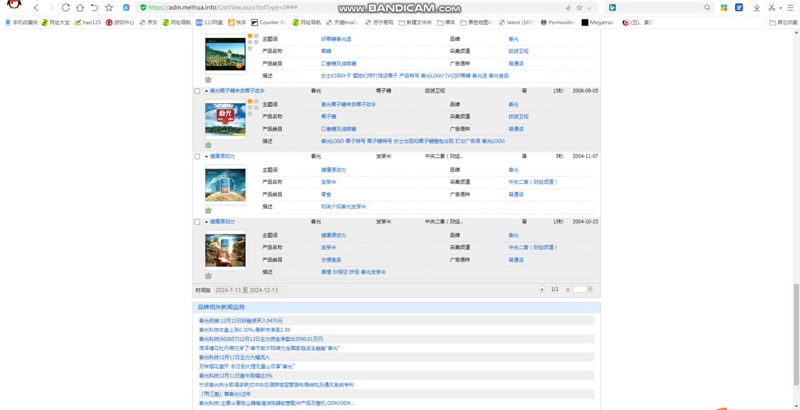Open the 春光 logo coconut candy thumbnail
The image size is (800, 410).
[225, 119]
